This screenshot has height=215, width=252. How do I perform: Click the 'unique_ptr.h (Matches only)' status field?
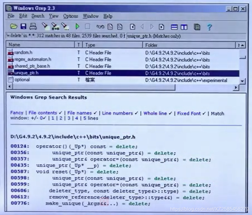187,36
